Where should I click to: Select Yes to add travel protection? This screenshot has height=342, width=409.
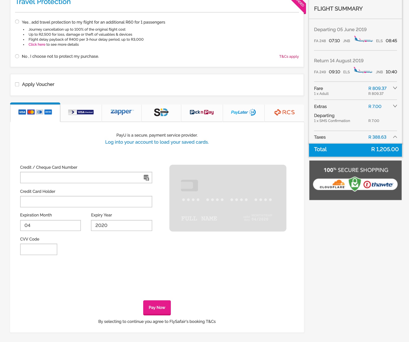17,22
